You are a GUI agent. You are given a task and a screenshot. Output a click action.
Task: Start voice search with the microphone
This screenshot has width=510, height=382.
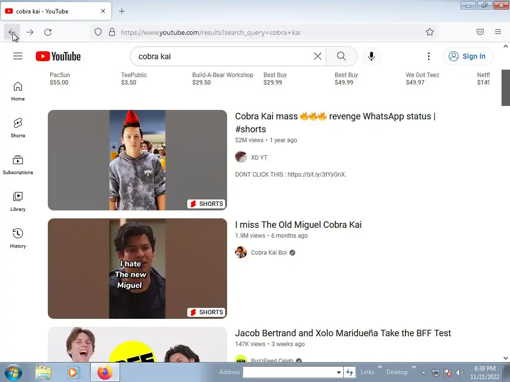(x=372, y=56)
